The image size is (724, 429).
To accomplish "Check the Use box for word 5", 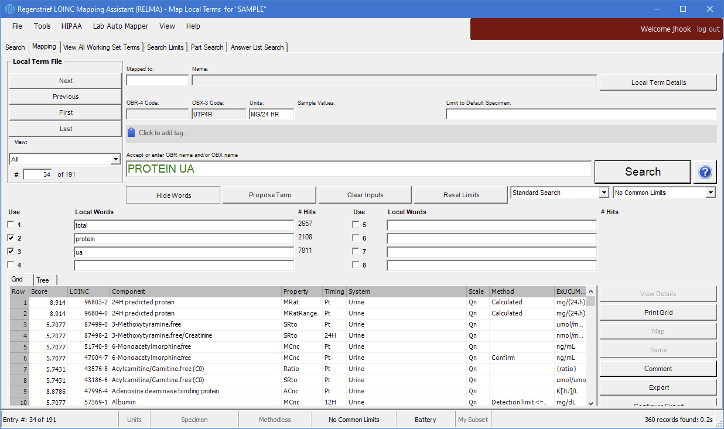I will point(356,225).
